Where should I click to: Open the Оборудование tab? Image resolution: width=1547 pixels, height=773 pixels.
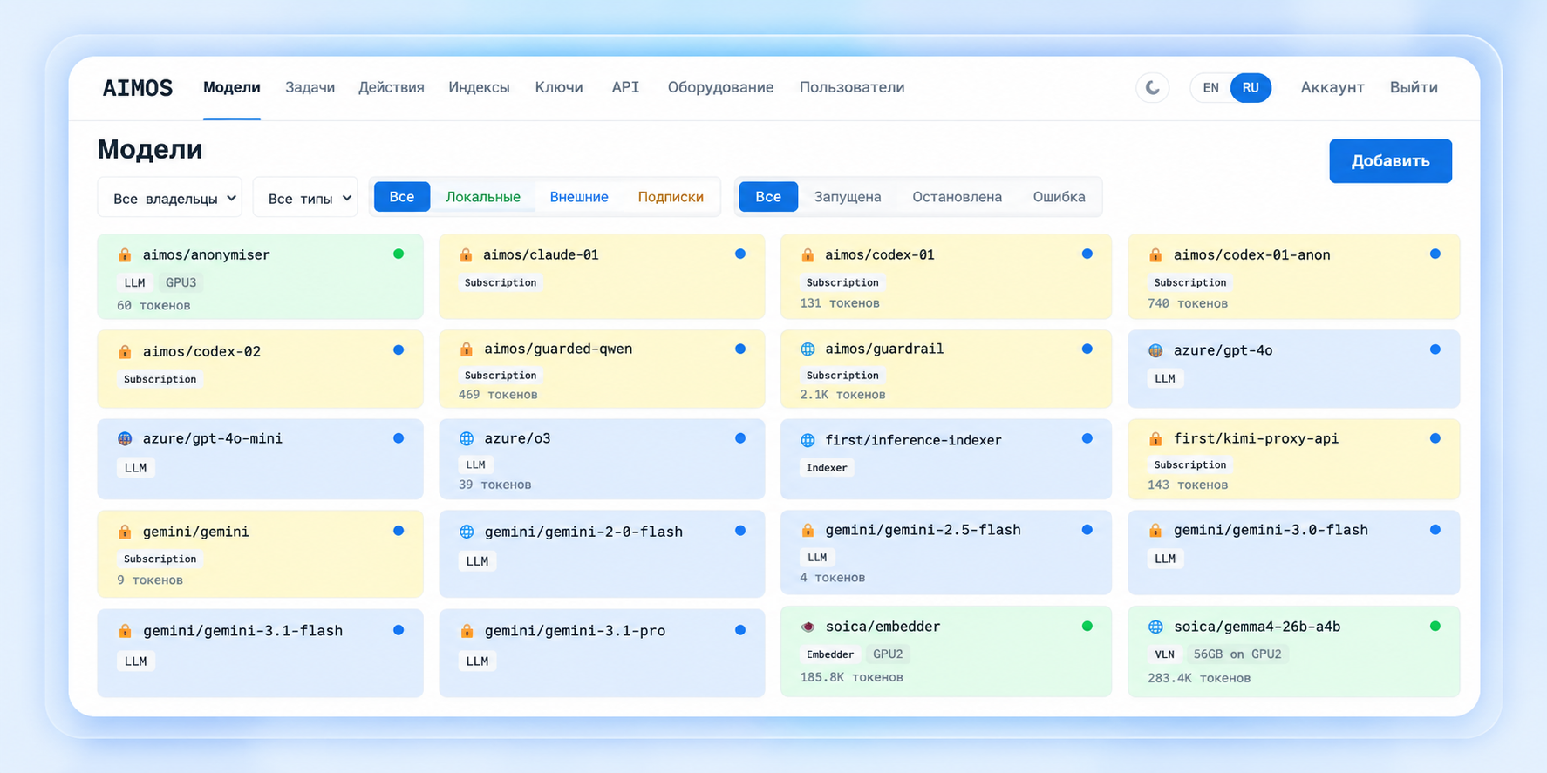720,87
